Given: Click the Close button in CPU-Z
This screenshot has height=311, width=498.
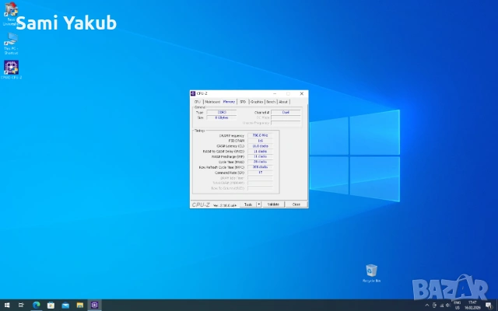Looking at the screenshot, I should (x=296, y=204).
